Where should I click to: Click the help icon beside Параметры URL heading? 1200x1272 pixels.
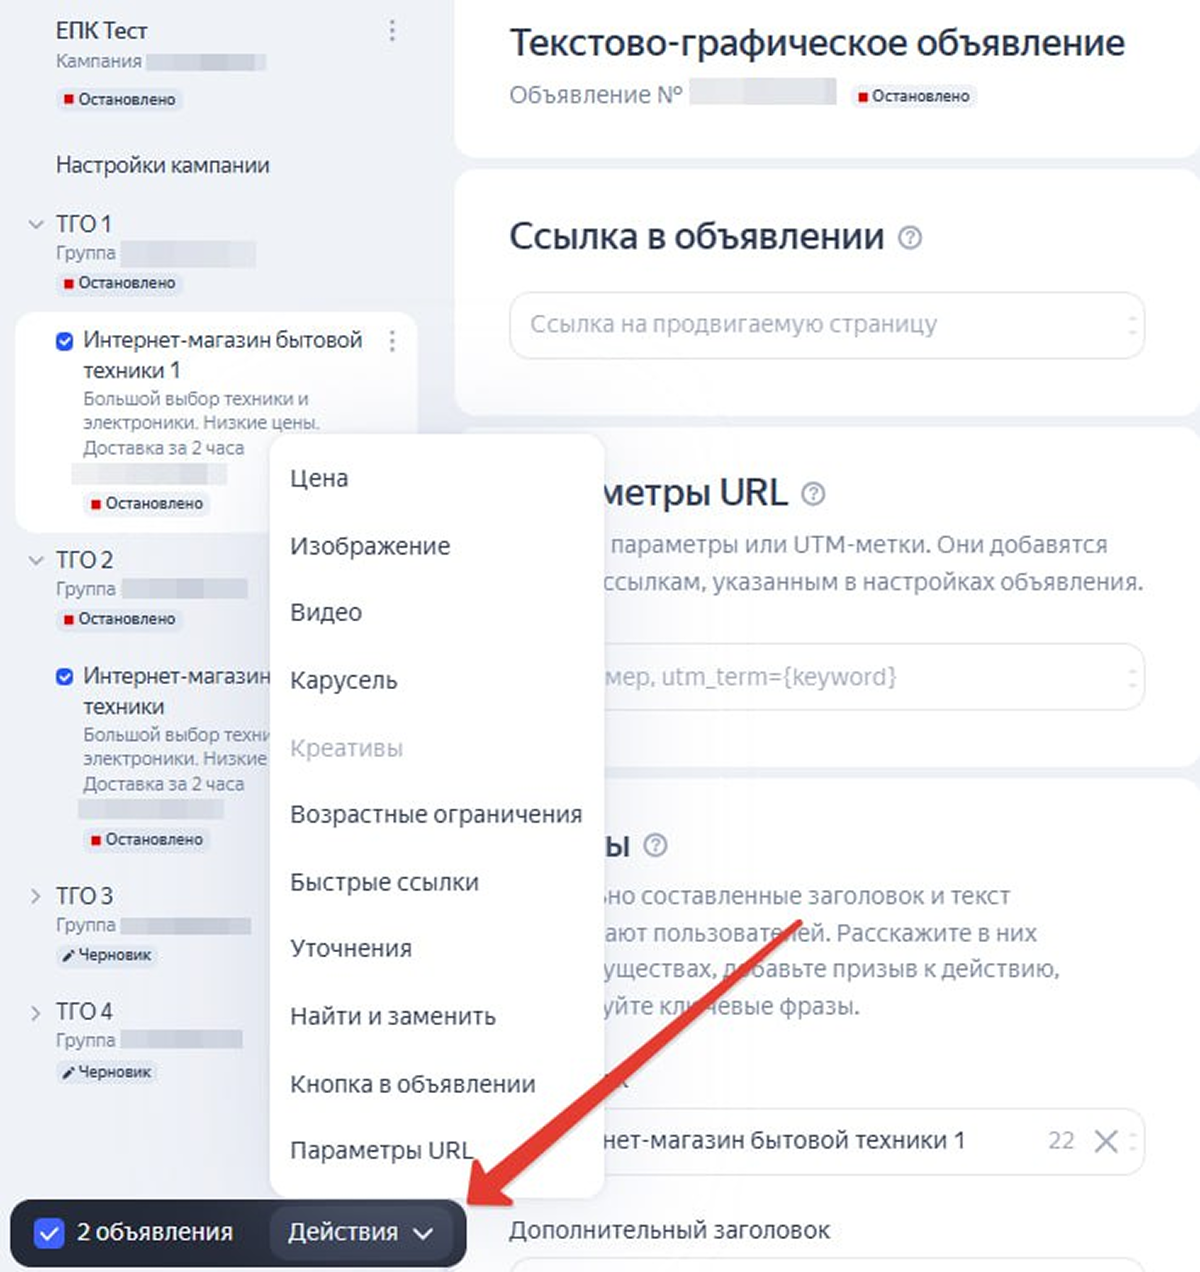(814, 494)
